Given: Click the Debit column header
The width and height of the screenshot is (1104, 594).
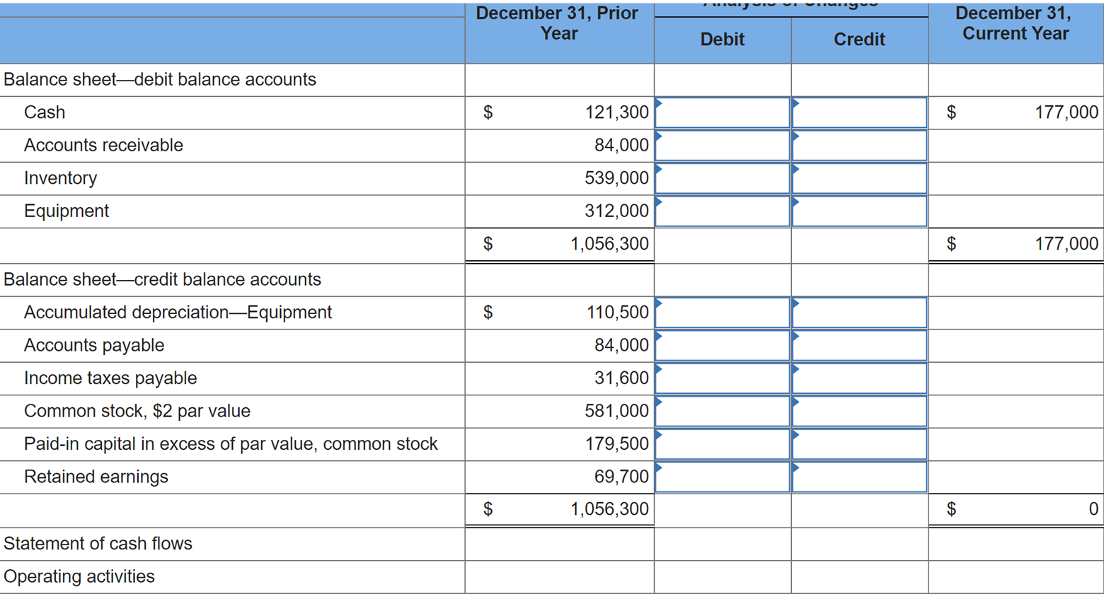Looking at the screenshot, I should [723, 40].
